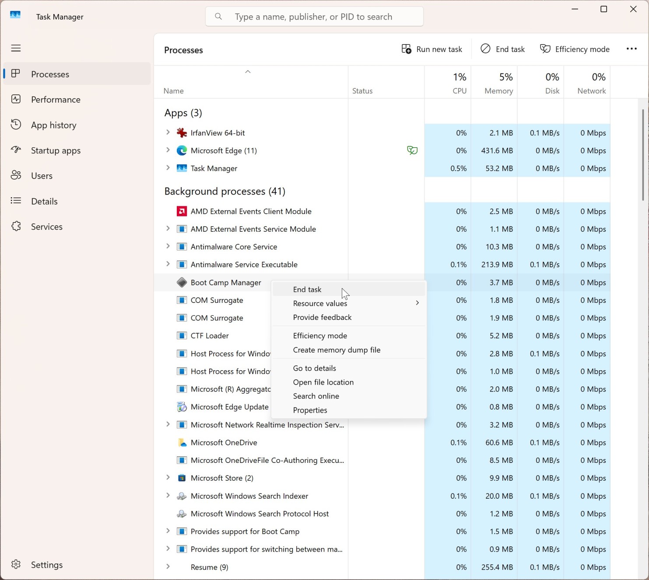The width and height of the screenshot is (649, 580).
Task: Expand AMD External Events Service Module
Action: tap(168, 229)
